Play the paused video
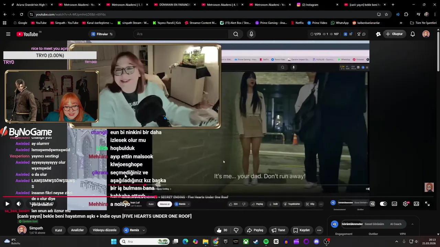 click(7, 204)
